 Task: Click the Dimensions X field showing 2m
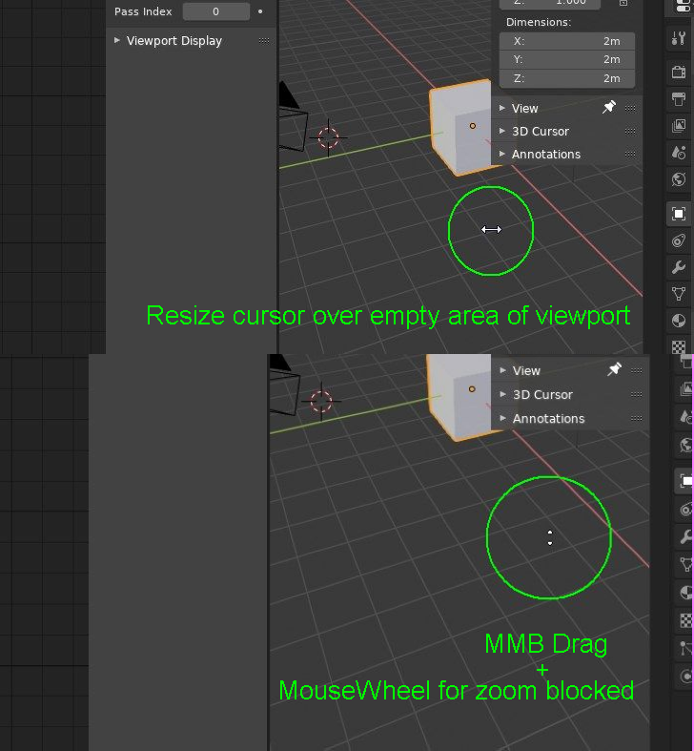(x=567, y=41)
